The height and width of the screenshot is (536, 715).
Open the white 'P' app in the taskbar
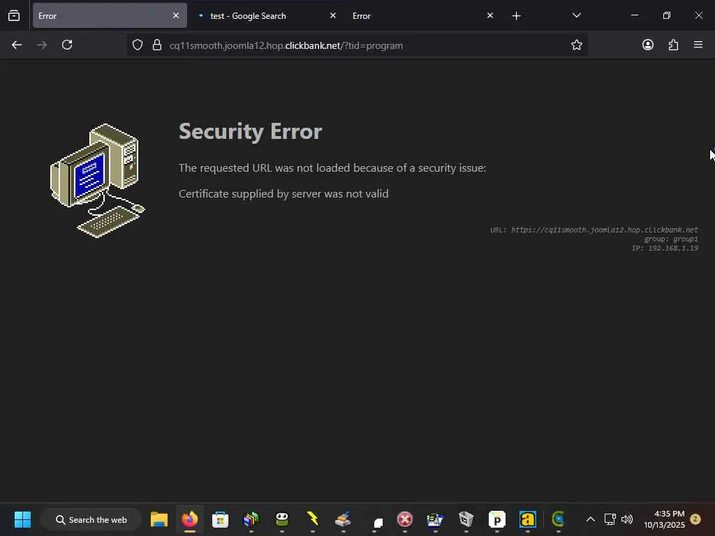[496, 519]
